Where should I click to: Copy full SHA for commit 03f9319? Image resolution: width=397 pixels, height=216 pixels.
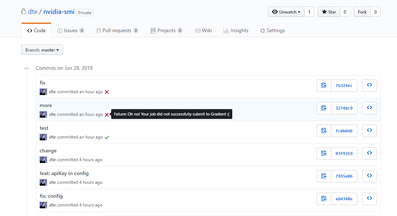click(x=324, y=154)
